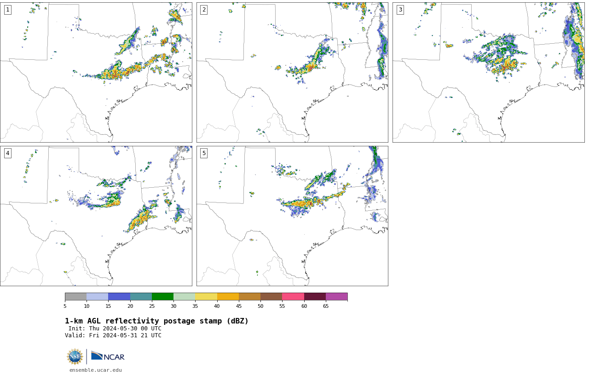The height and width of the screenshot is (375, 589).
Task: Click the NSF logo icon
Action: 75,357
